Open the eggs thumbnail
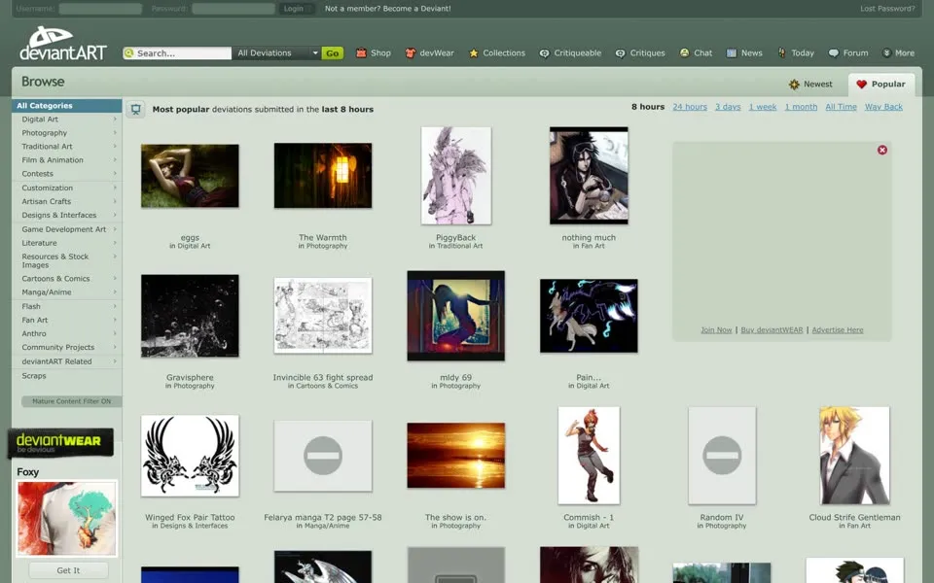The image size is (934, 583). (190, 176)
